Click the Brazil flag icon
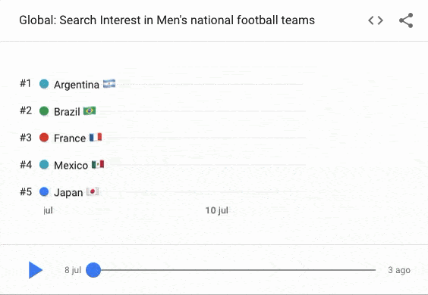Viewport: 428px width, 295px height. 90,110
